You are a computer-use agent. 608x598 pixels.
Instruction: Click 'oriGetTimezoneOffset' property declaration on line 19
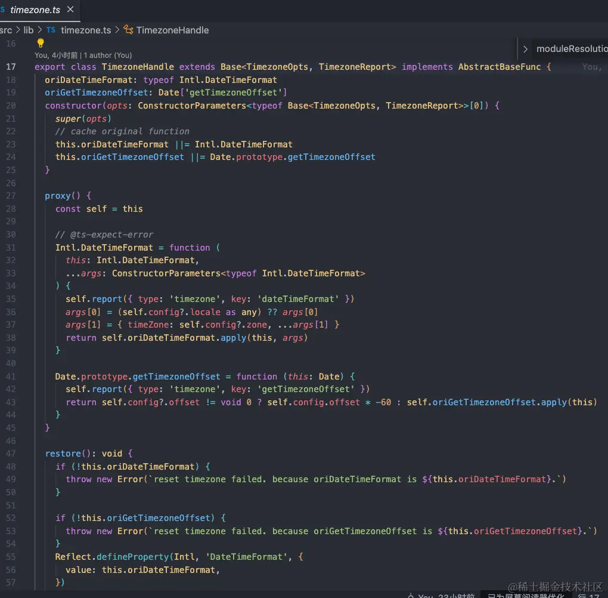(x=96, y=93)
